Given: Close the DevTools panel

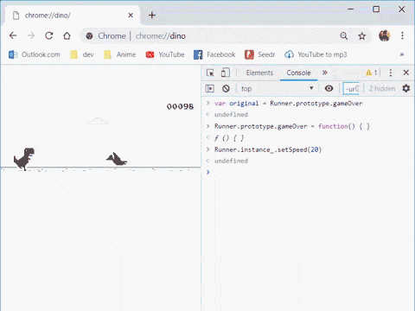Looking at the screenshot, I should 406,73.
